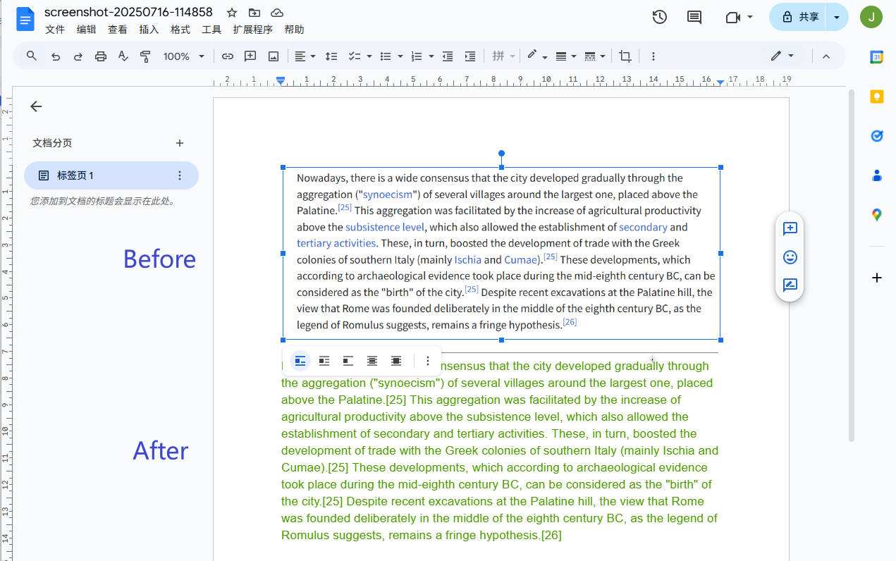Add a new document tab
The height and width of the screenshot is (561, 896).
180,143
